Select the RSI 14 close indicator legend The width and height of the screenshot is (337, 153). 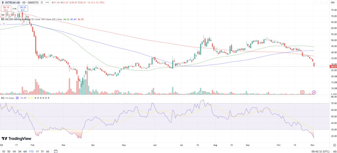coord(8,98)
